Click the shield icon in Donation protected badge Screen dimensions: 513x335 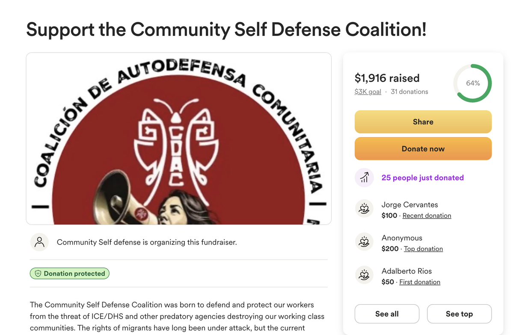coord(38,273)
